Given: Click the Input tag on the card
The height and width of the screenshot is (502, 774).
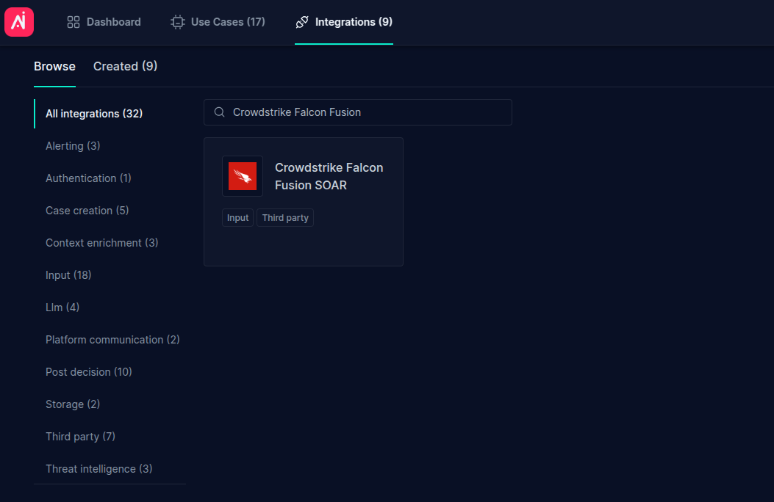Looking at the screenshot, I should coord(238,218).
